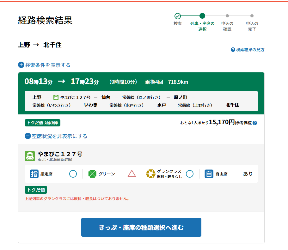The image size is (288, 250).
Task: Click the 列車・座席の選択 progress step
Action: click(202, 22)
